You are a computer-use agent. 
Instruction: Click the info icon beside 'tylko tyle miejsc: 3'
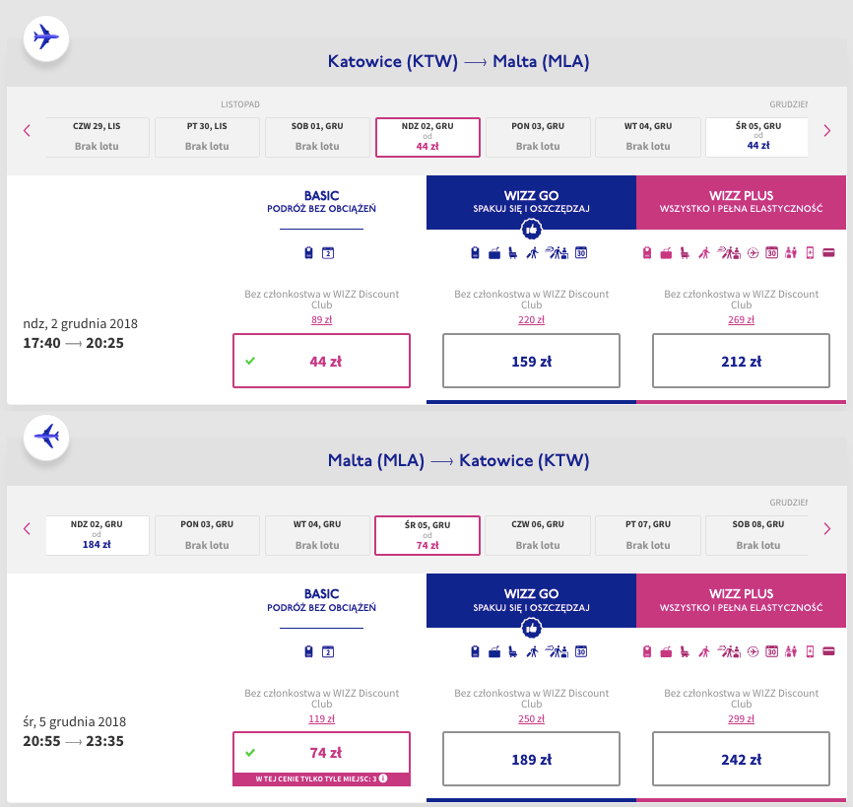click(383, 778)
